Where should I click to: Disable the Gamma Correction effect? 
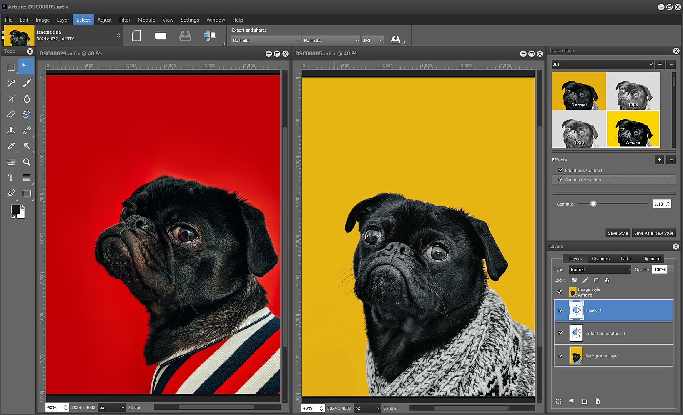pyautogui.click(x=560, y=179)
